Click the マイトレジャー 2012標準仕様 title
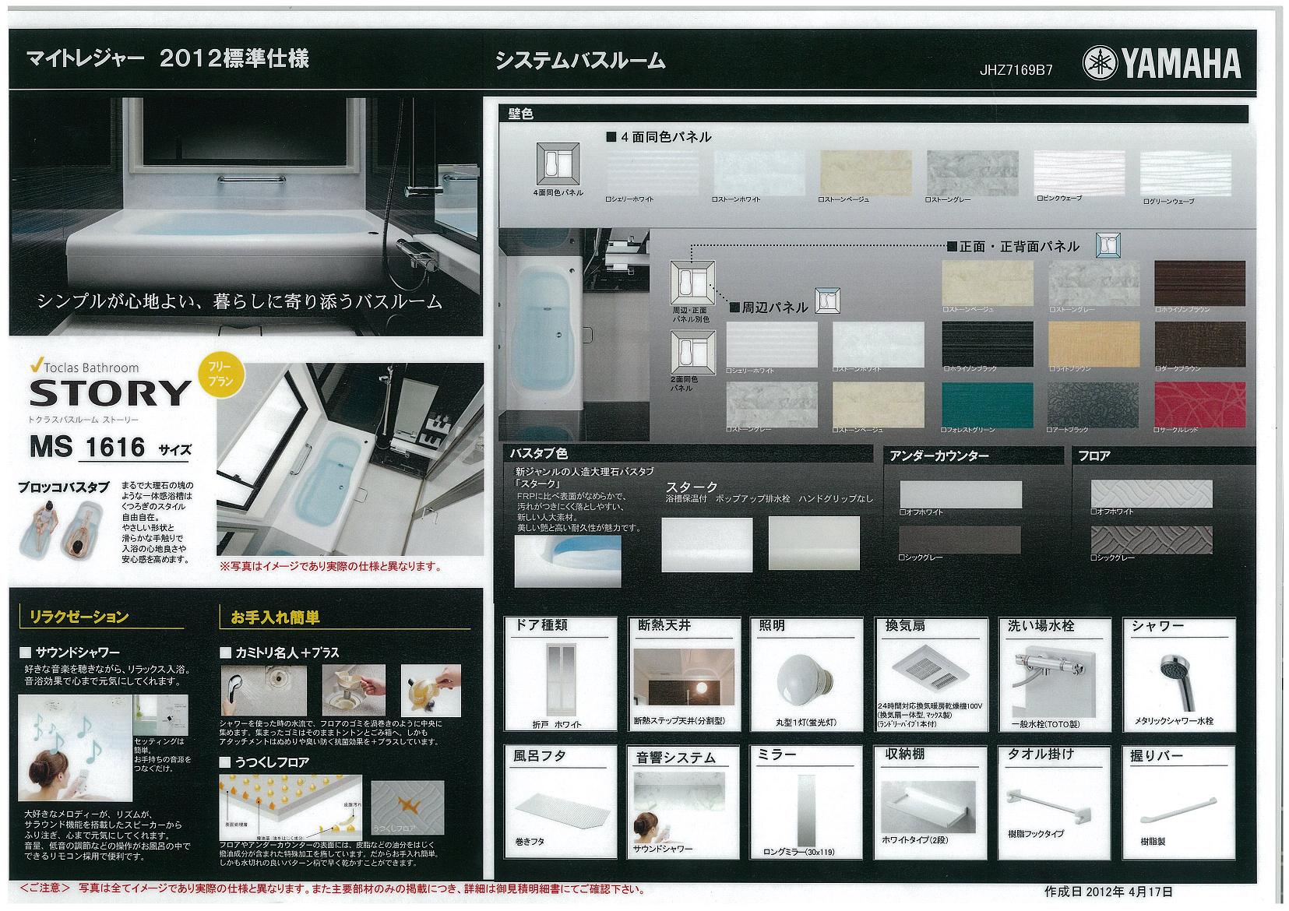 coord(167,58)
